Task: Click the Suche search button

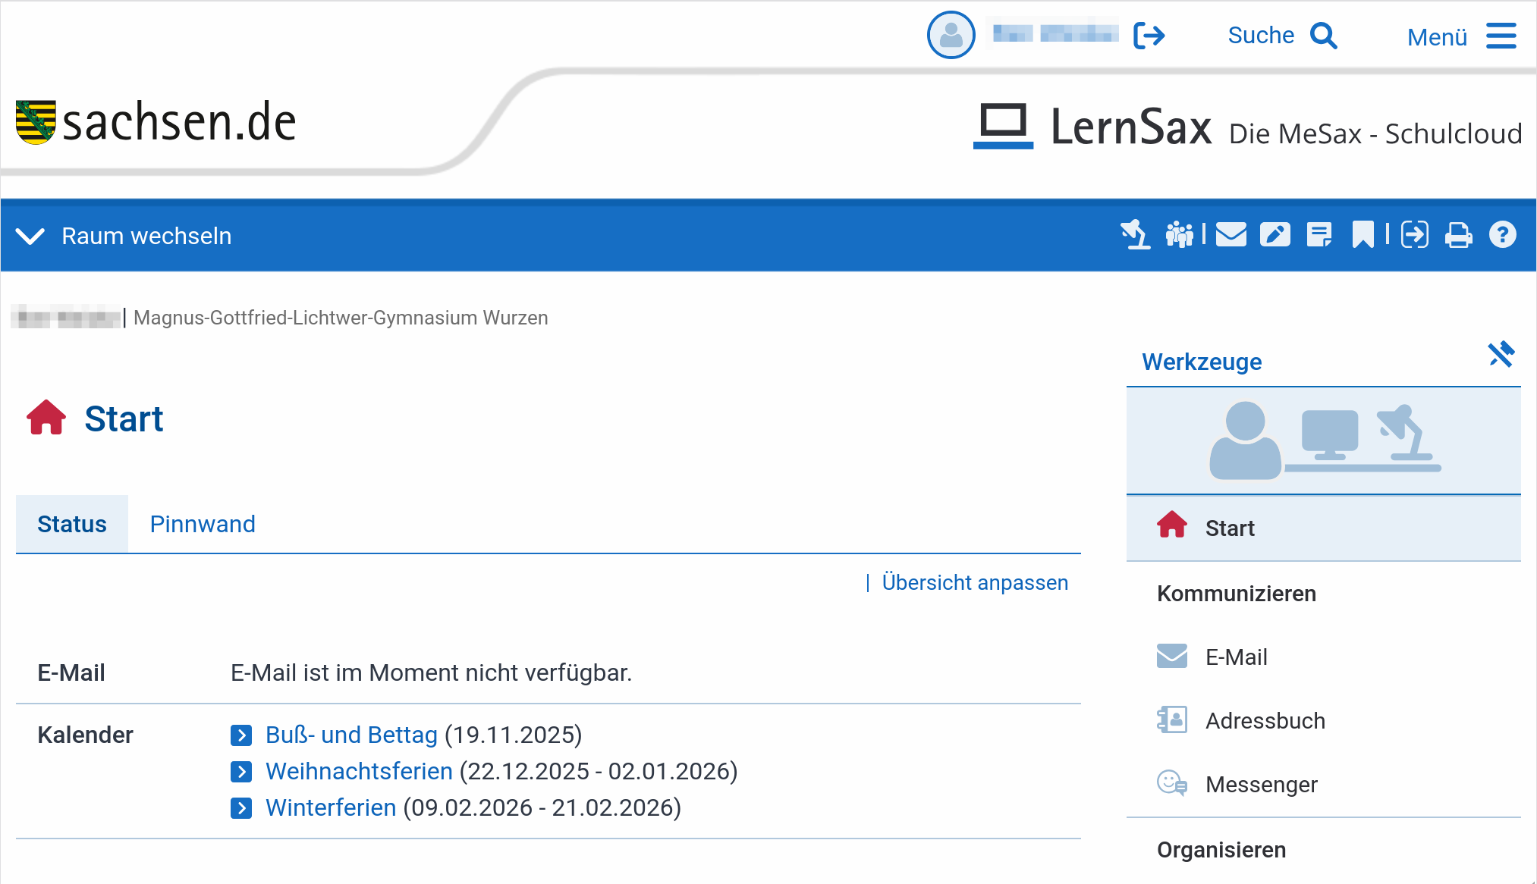Action: coord(1282,36)
